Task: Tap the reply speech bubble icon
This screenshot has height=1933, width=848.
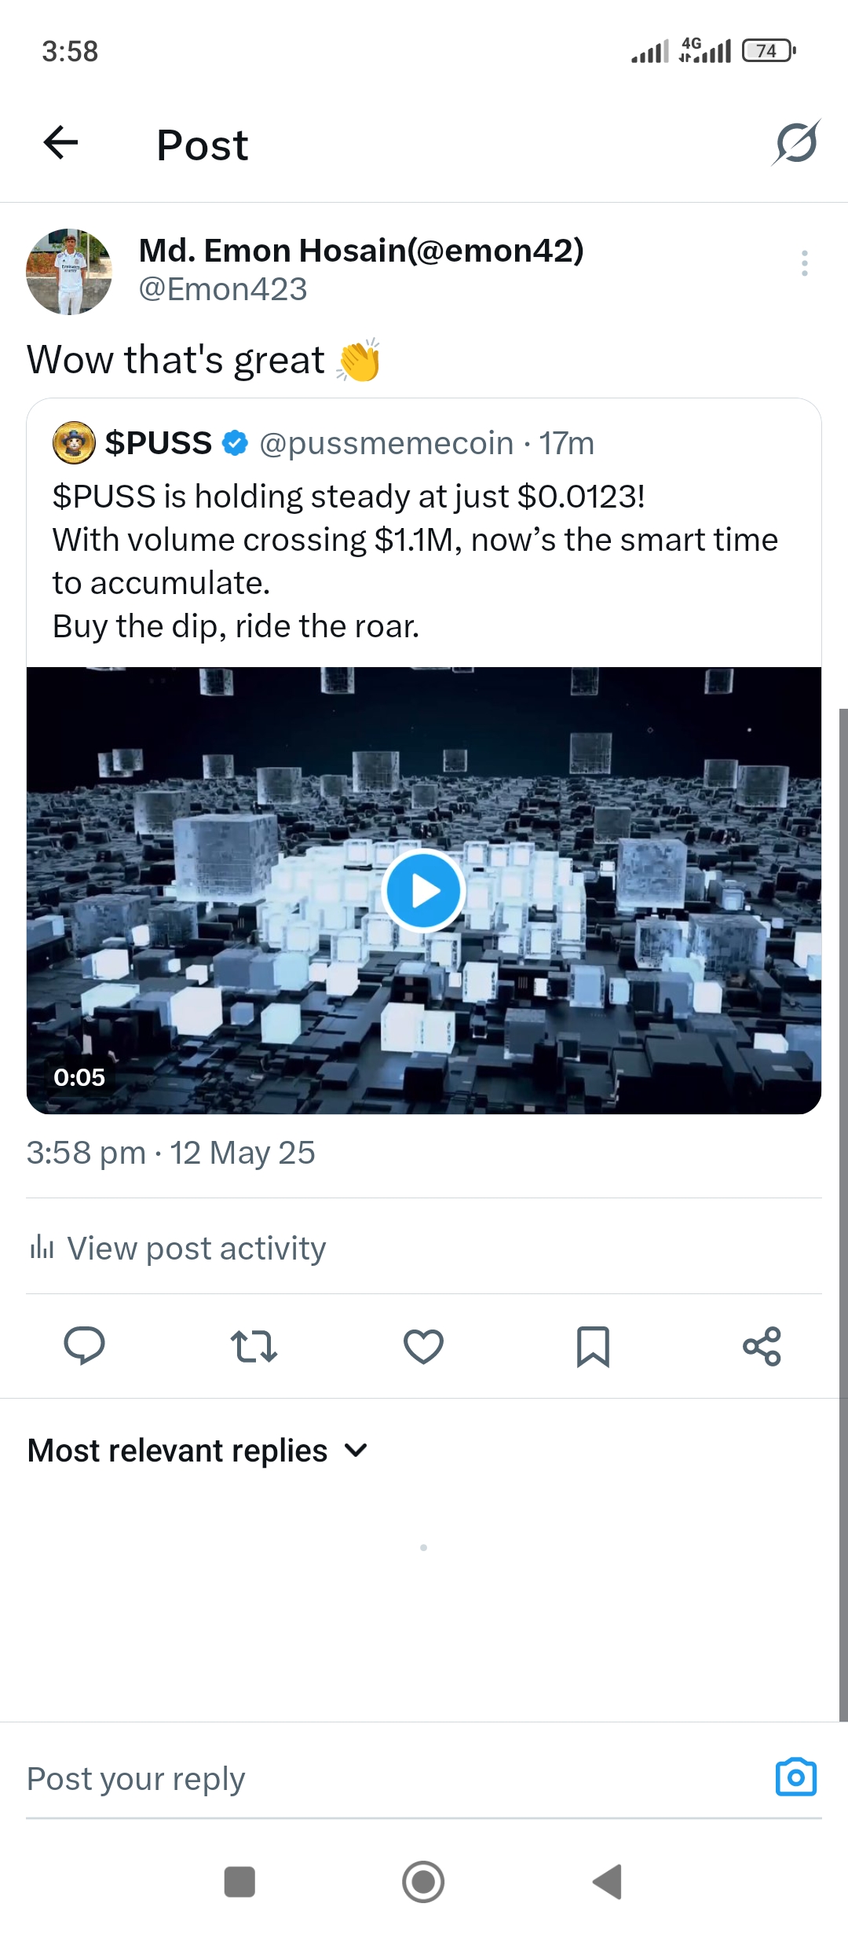Action: 84,1346
